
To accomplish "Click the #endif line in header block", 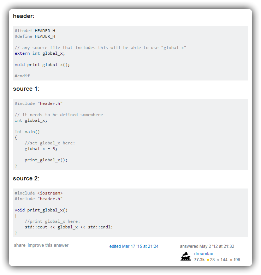I will pyautogui.click(x=22, y=76).
